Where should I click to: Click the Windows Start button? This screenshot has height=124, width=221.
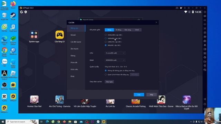pos(3,122)
